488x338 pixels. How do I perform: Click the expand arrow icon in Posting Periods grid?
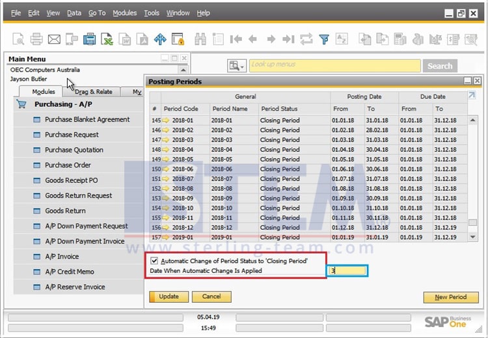point(472,95)
